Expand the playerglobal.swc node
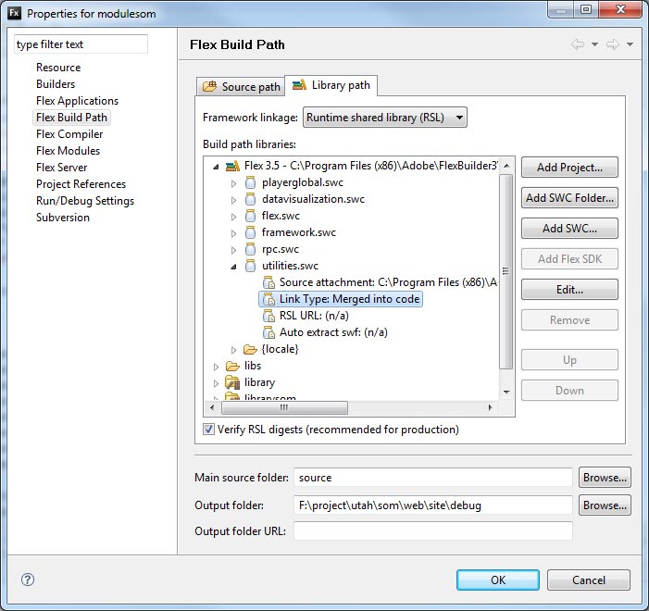The width and height of the screenshot is (649, 611). tap(233, 183)
